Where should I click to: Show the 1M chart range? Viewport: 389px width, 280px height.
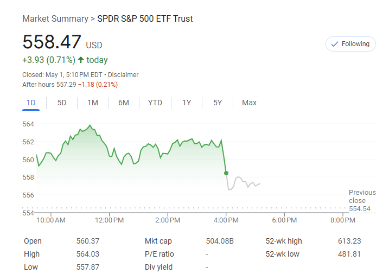coord(93,103)
